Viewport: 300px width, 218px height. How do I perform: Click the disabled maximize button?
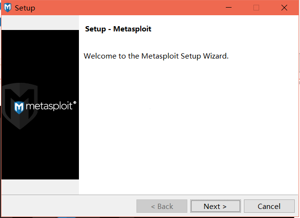click(x=256, y=8)
